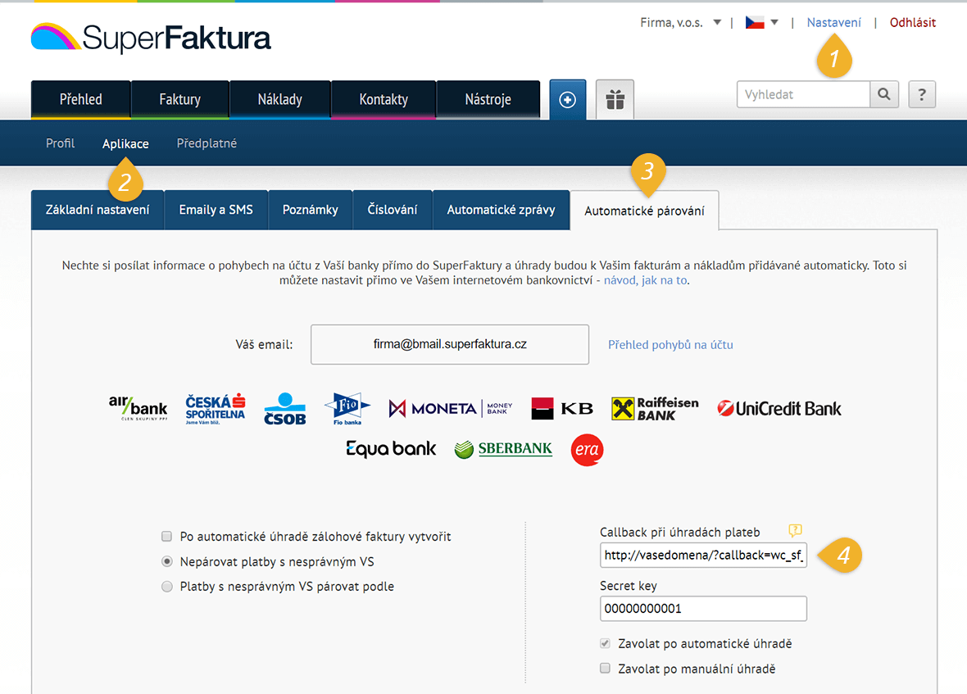Open the Kontakty main menu
The width and height of the screenshot is (967, 694).
[x=384, y=99]
